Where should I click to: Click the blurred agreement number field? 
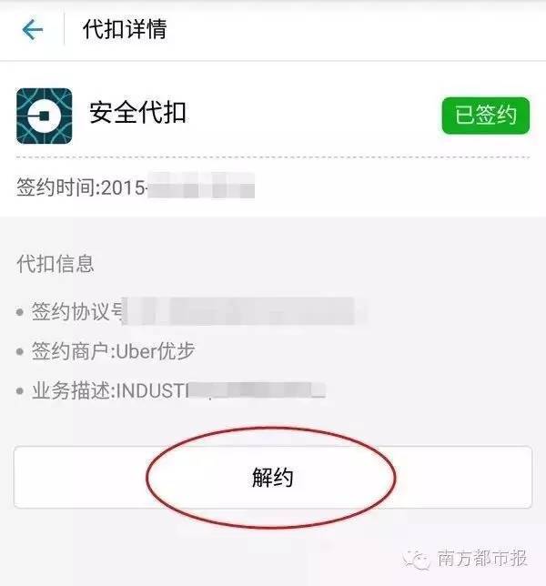pyautogui.click(x=245, y=311)
